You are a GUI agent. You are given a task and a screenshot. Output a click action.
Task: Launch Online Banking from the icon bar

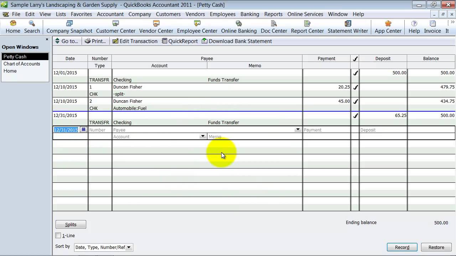239,27
